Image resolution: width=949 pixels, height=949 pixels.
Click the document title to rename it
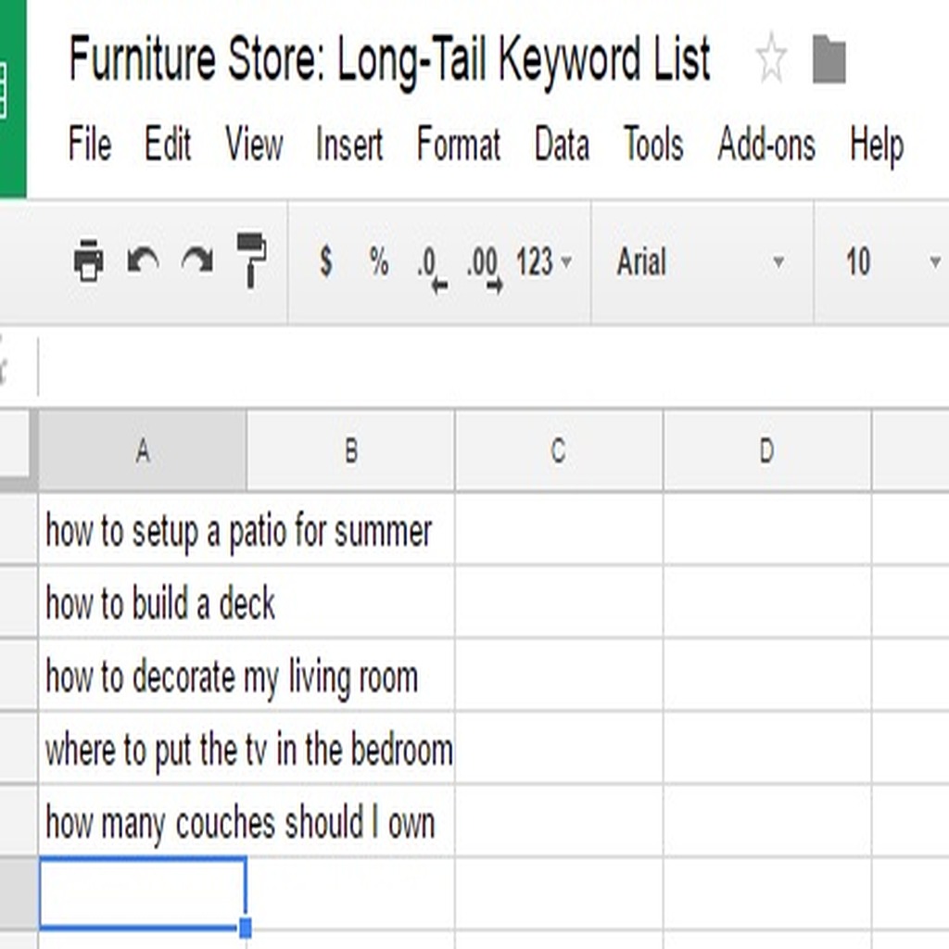click(x=390, y=60)
